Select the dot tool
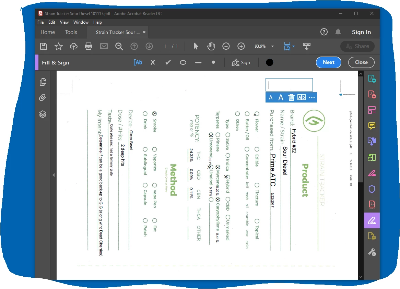The width and height of the screenshot is (400, 289). pos(213,62)
